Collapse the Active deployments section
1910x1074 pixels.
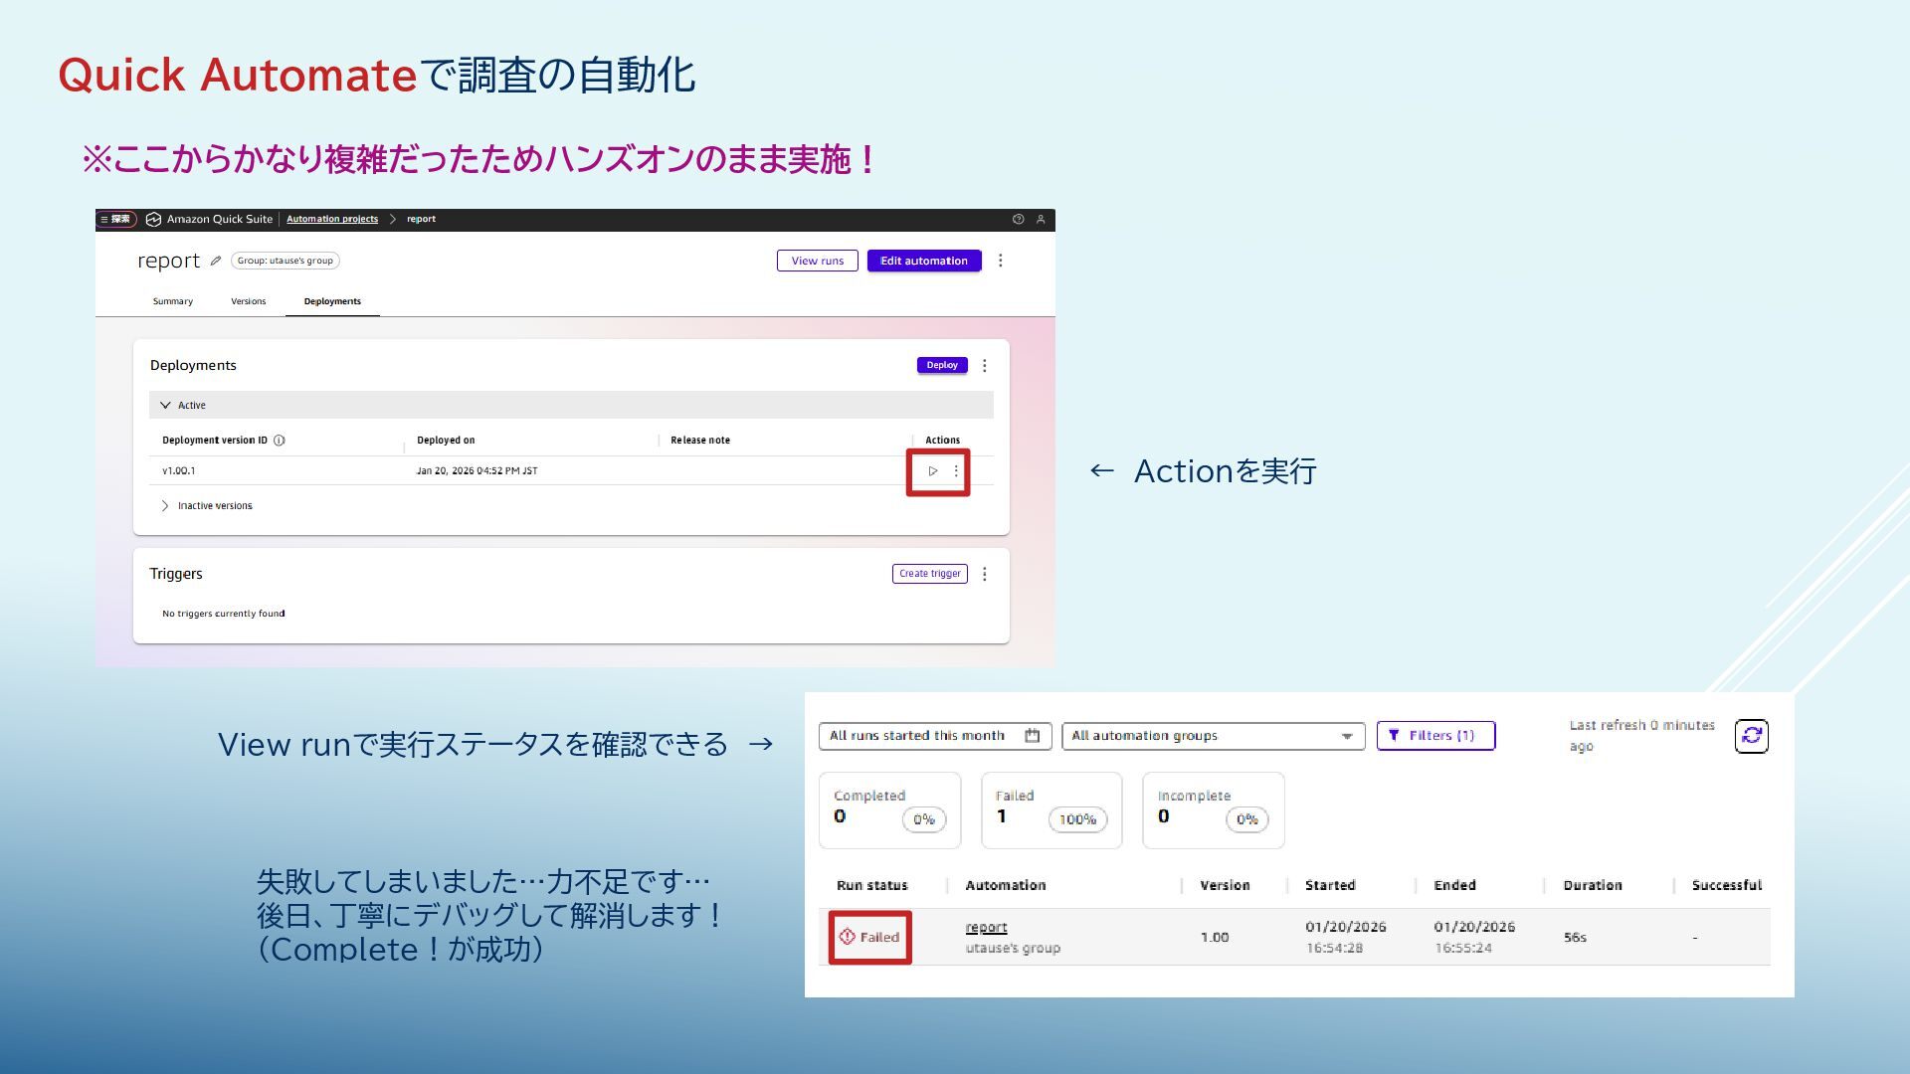[x=166, y=406]
